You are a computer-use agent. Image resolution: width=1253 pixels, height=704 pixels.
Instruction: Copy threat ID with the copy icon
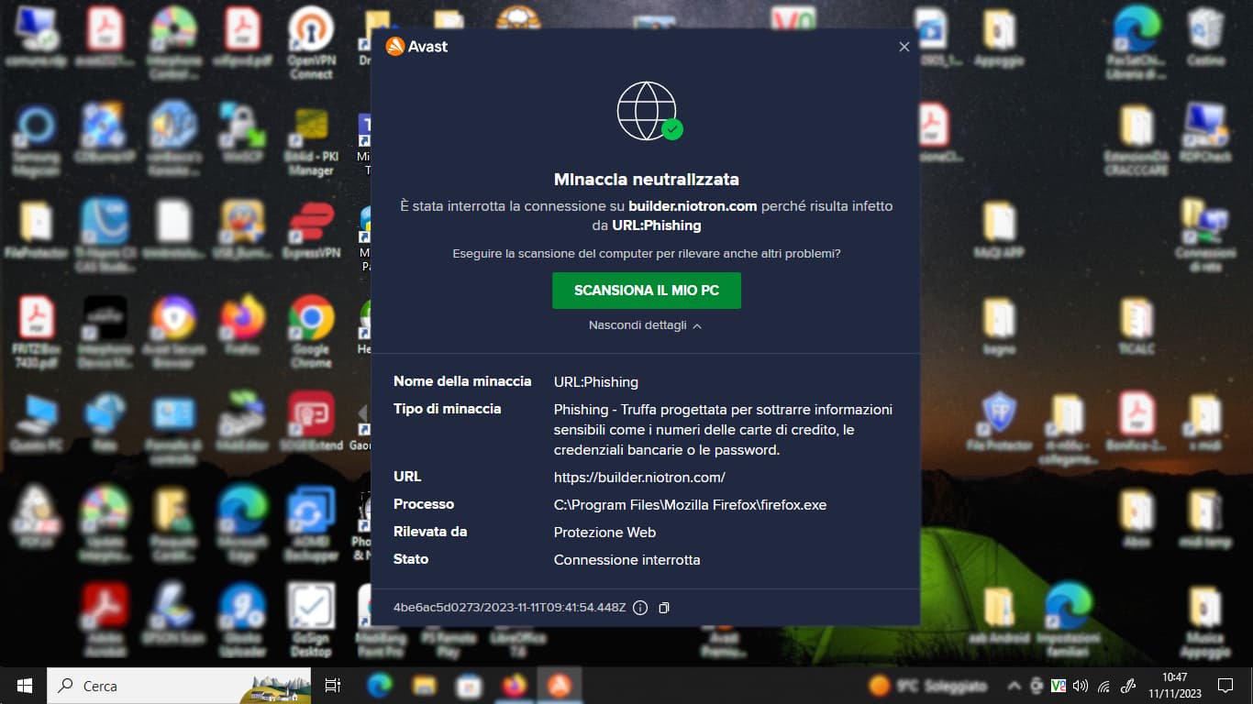coord(664,608)
